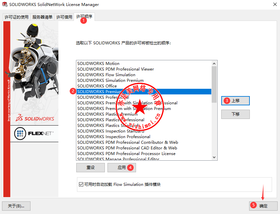
Task: Click the list scrollbar up arrow
Action: (x=214, y=64)
